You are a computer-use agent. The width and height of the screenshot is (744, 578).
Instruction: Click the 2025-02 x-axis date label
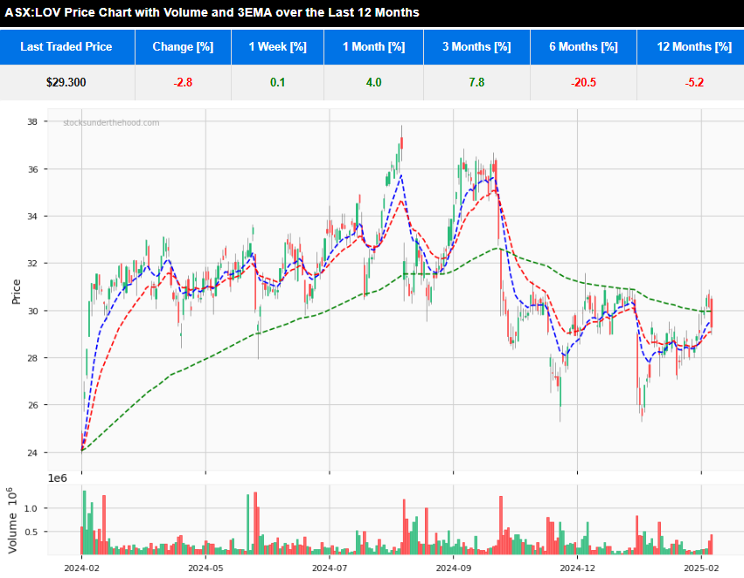[x=701, y=568]
